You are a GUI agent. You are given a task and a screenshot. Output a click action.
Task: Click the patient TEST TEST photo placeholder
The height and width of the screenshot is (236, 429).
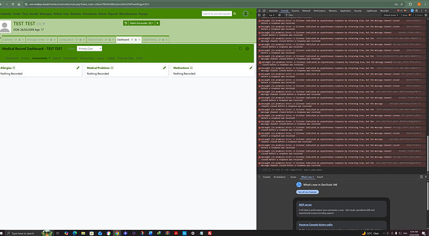coord(4,27)
